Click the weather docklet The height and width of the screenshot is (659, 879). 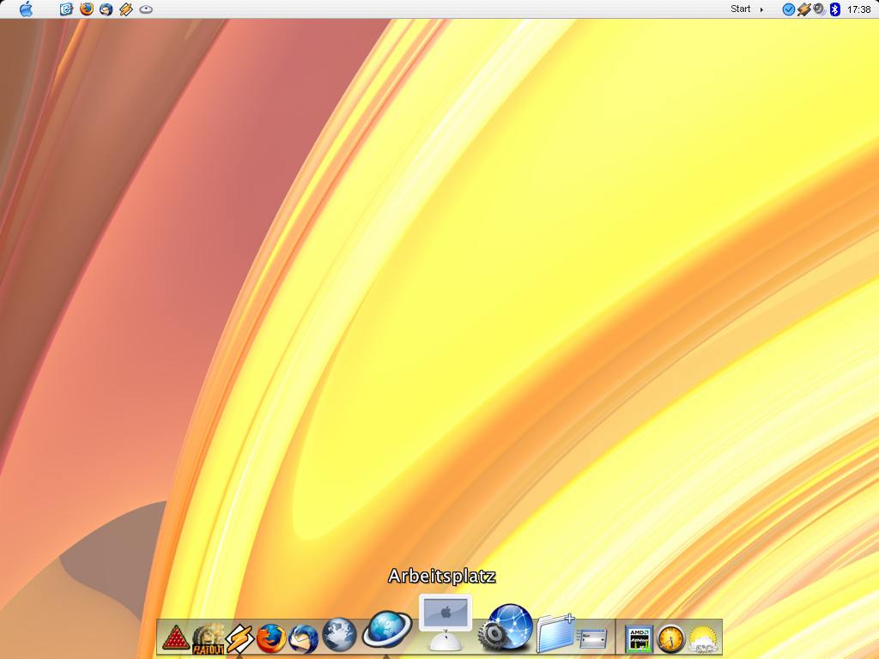pos(703,639)
